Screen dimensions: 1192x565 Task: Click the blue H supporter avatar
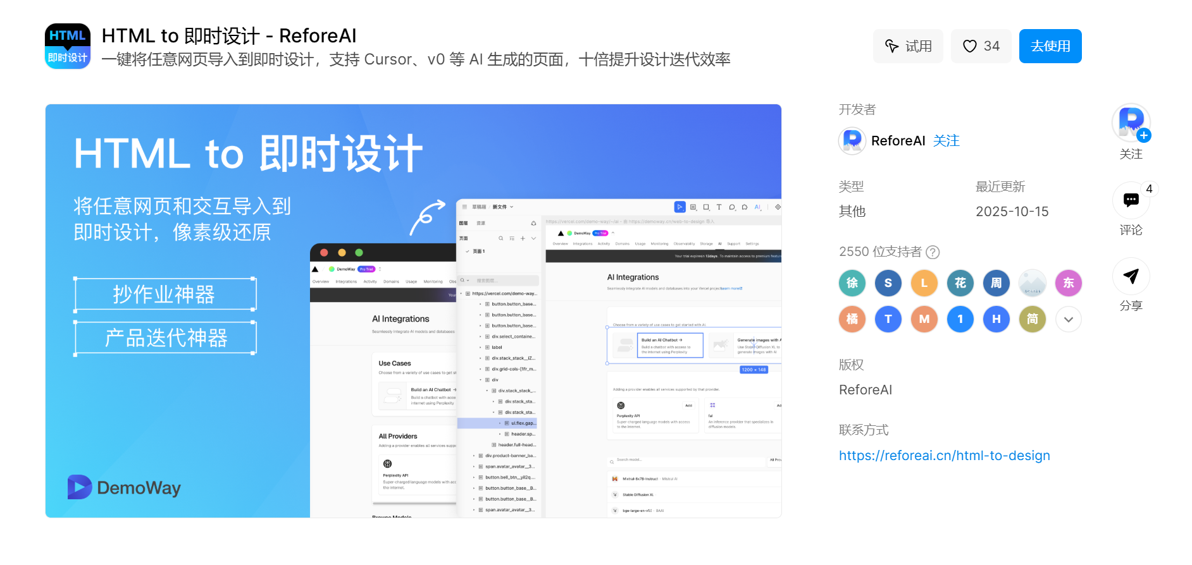click(x=996, y=319)
